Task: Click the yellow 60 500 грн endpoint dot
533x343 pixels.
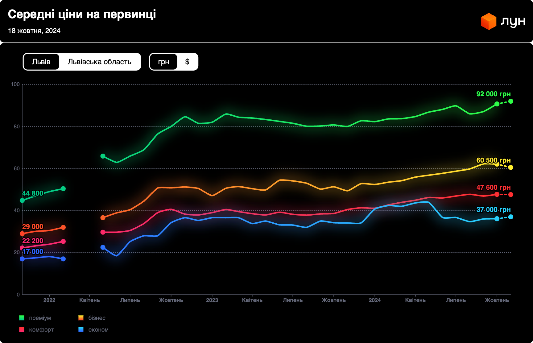Action: (511, 167)
